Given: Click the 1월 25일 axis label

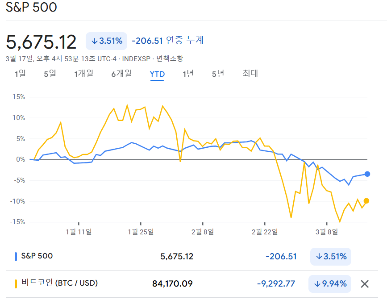Looking at the screenshot, I should click(141, 232).
